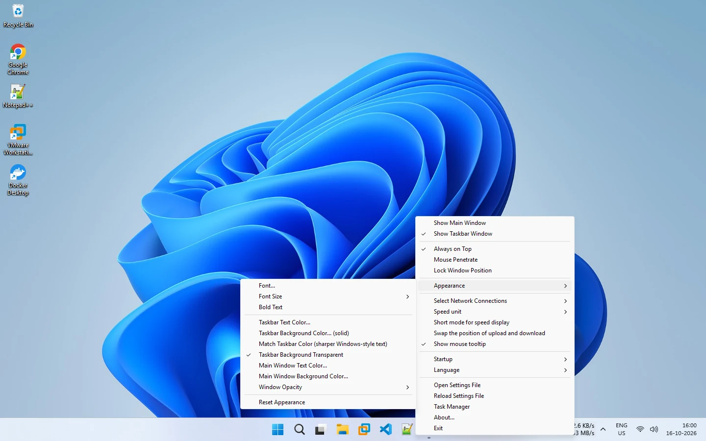Open Task View from the taskbar
The height and width of the screenshot is (441, 706).
[x=321, y=430]
